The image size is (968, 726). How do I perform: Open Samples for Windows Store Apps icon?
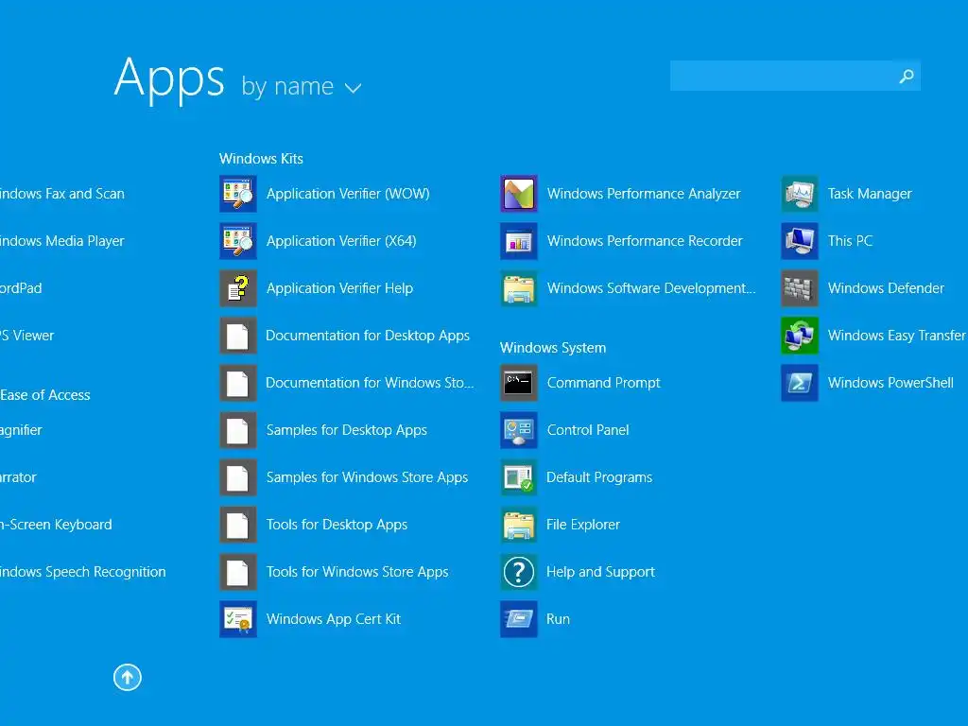click(237, 477)
